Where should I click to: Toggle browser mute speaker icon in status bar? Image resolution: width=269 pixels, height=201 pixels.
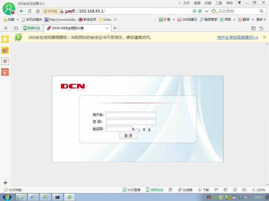pyautogui.click(x=244, y=190)
